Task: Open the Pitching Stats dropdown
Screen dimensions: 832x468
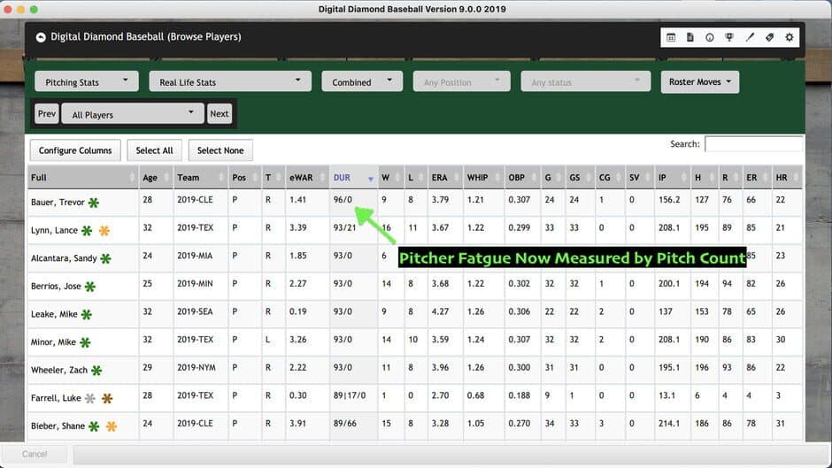Action: click(87, 81)
